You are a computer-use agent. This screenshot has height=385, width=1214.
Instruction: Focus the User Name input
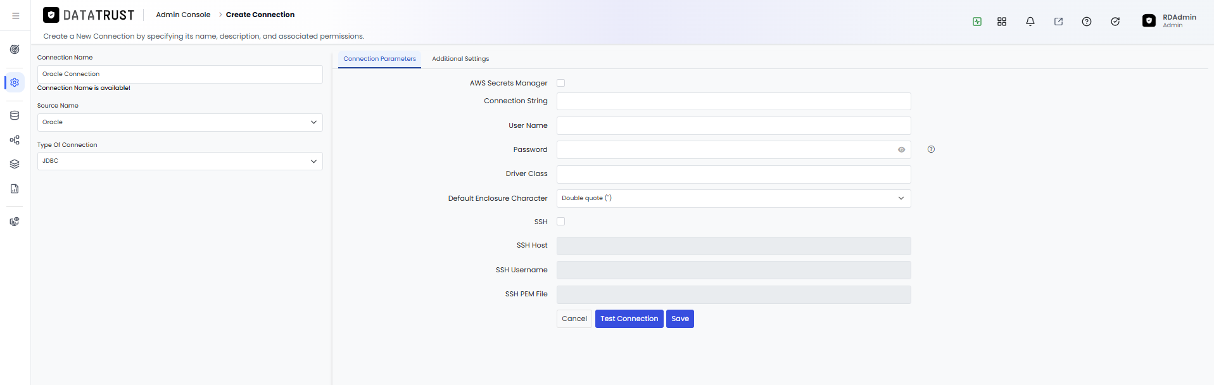point(733,125)
